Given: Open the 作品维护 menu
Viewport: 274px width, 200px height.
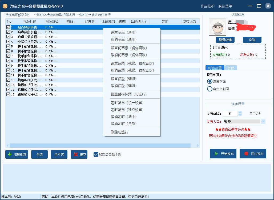Looking at the screenshot, I should click(207, 6).
